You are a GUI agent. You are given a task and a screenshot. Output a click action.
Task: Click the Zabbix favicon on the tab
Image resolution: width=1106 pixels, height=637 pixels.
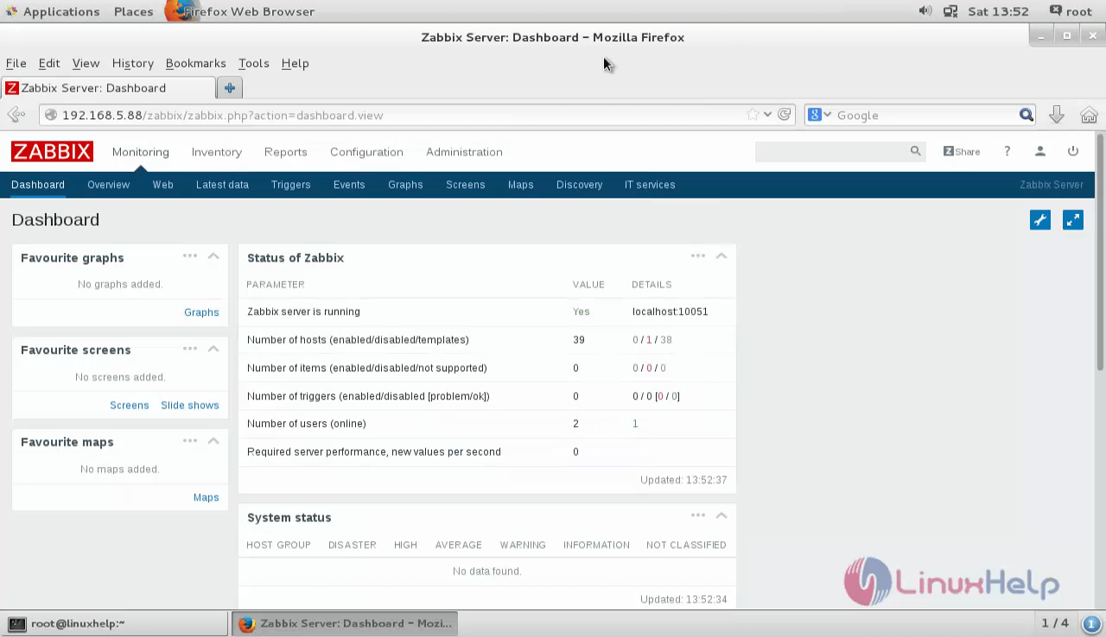point(12,87)
